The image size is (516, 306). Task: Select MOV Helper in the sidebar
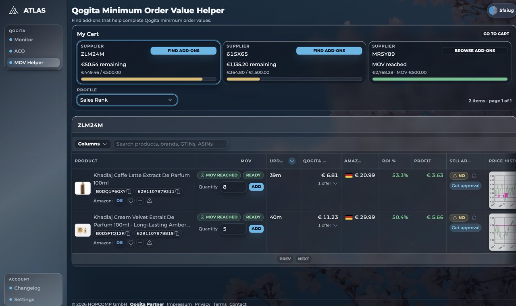pyautogui.click(x=33, y=63)
